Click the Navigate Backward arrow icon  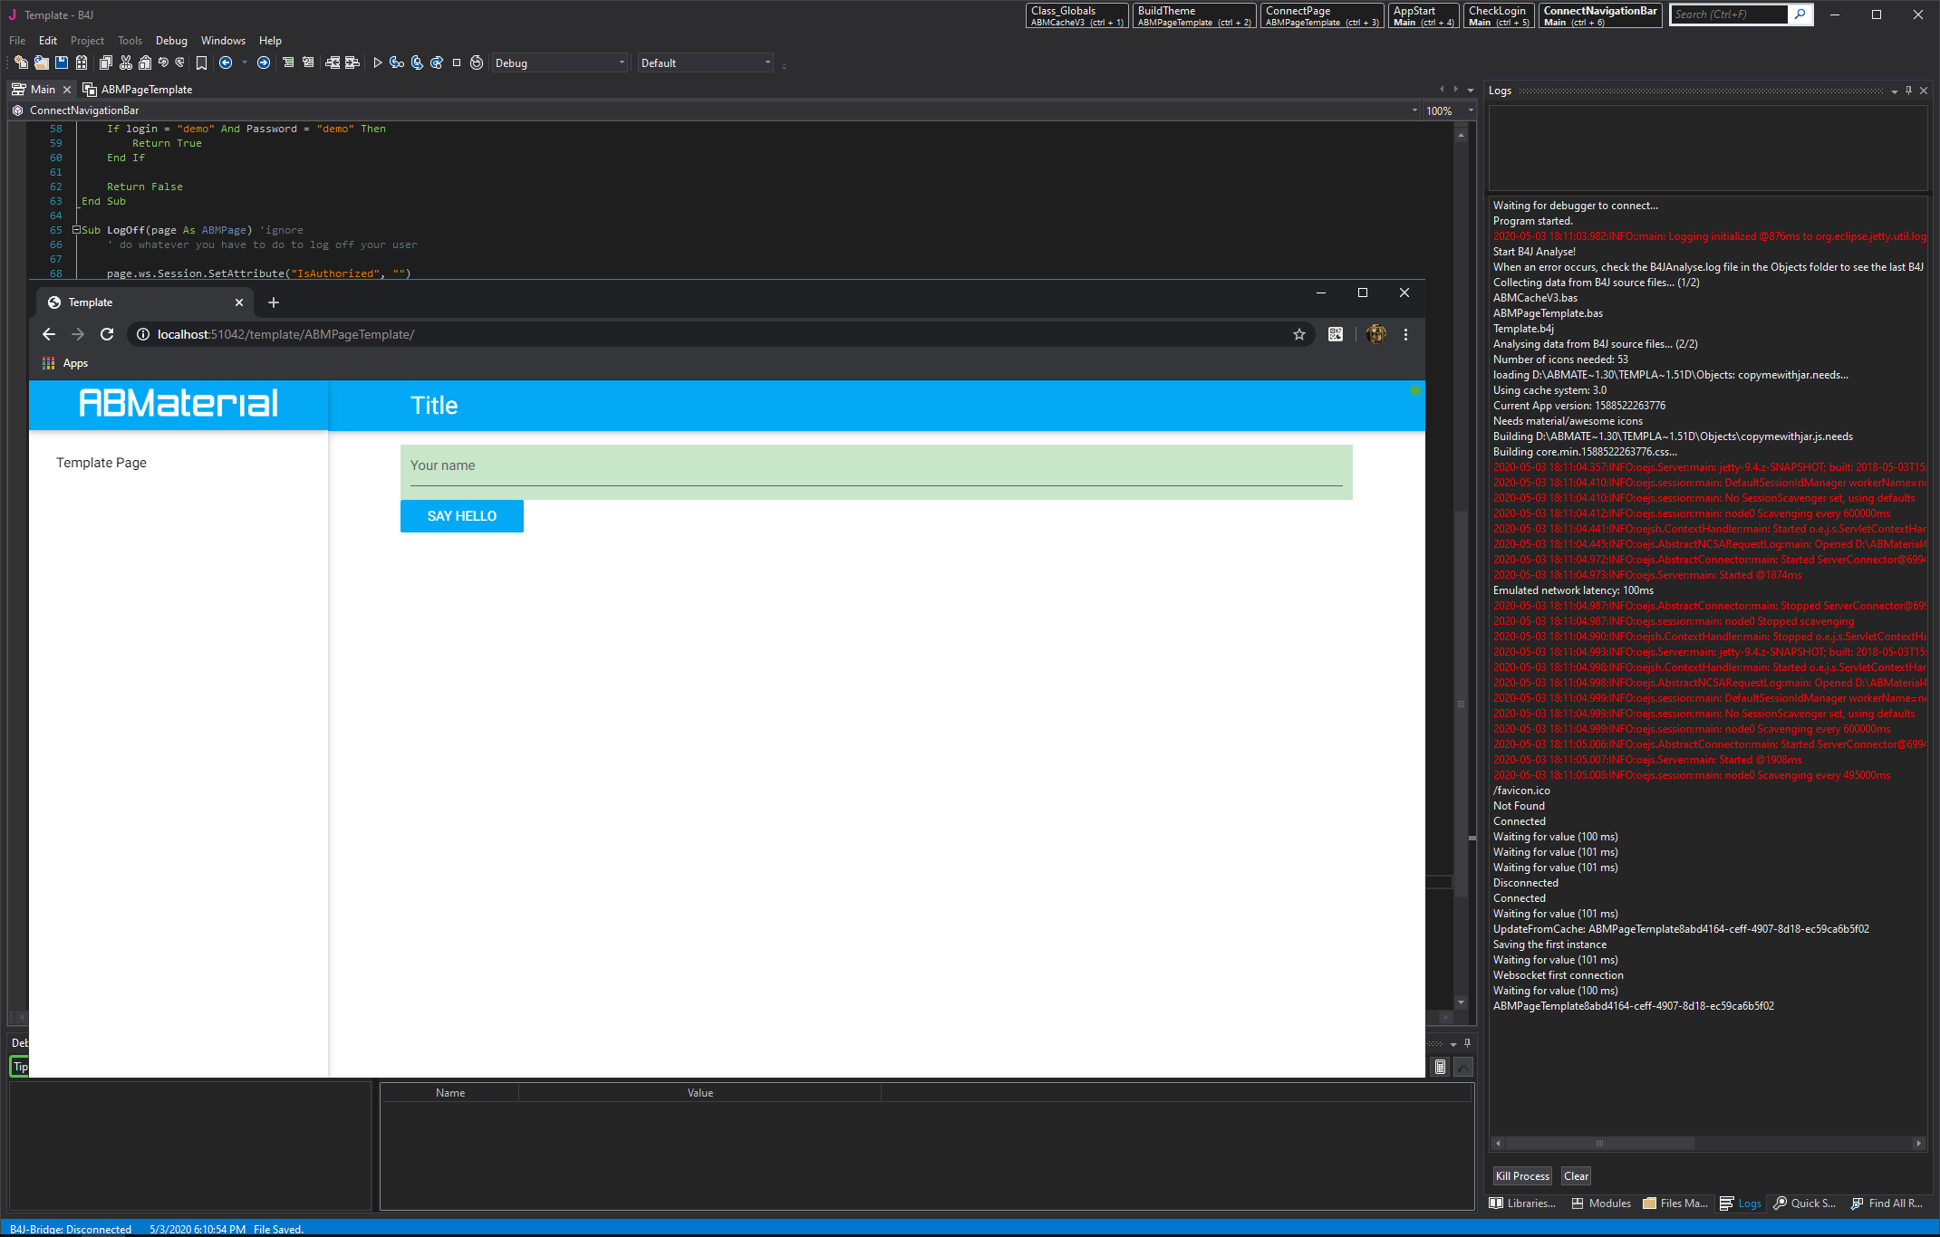tap(226, 62)
